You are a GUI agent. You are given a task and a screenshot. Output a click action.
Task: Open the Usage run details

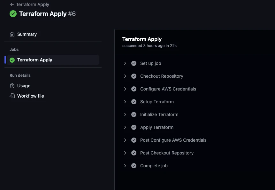tap(24, 86)
